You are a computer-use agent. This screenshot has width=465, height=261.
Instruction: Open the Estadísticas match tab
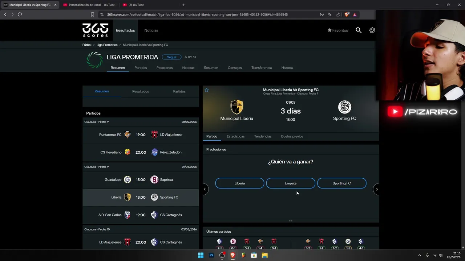[236, 136]
